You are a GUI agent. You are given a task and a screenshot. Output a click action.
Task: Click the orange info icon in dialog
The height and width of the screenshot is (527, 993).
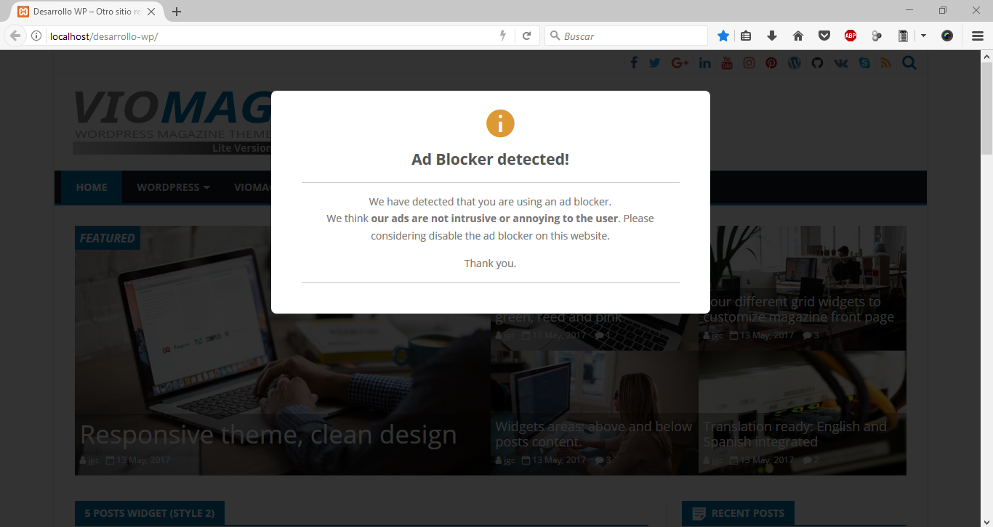500,123
